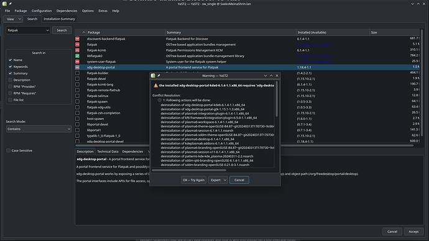Sort by the Size column header
This screenshot has width=429, height=241.
(394, 32)
